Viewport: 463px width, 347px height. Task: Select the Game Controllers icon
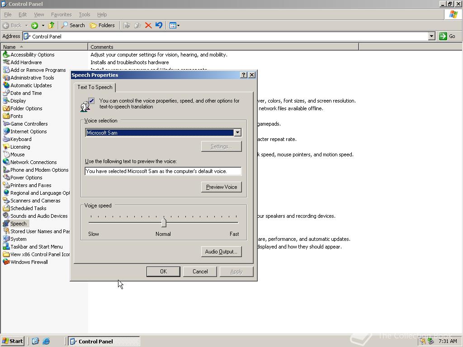(x=6, y=123)
